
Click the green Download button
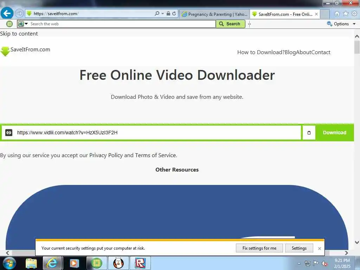(335, 133)
